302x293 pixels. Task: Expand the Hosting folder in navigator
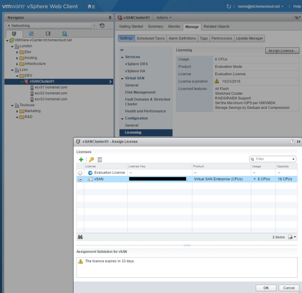pos(17,58)
